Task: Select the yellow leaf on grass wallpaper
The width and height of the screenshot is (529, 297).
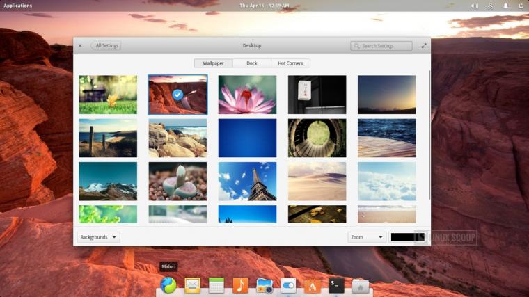Action: pos(108,95)
